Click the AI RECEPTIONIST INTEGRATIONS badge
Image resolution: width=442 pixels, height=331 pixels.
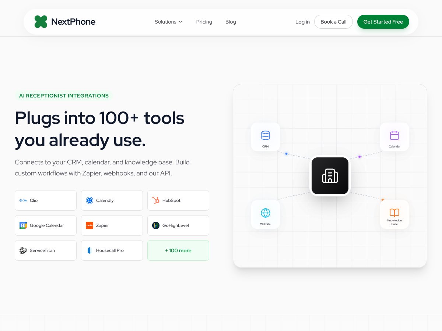64,96
